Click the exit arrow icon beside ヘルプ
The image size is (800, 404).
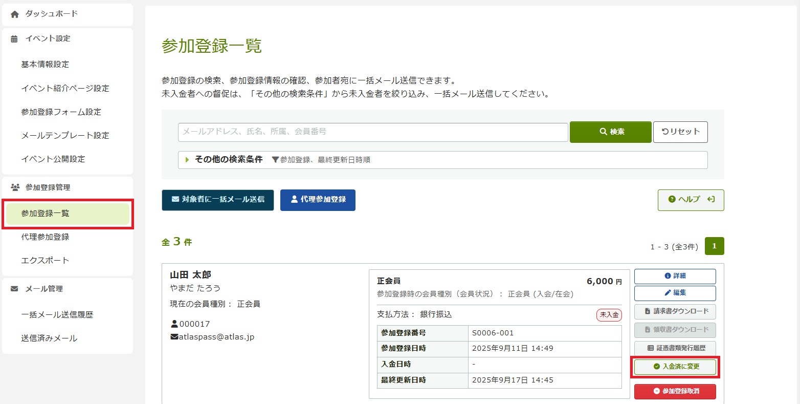(710, 199)
